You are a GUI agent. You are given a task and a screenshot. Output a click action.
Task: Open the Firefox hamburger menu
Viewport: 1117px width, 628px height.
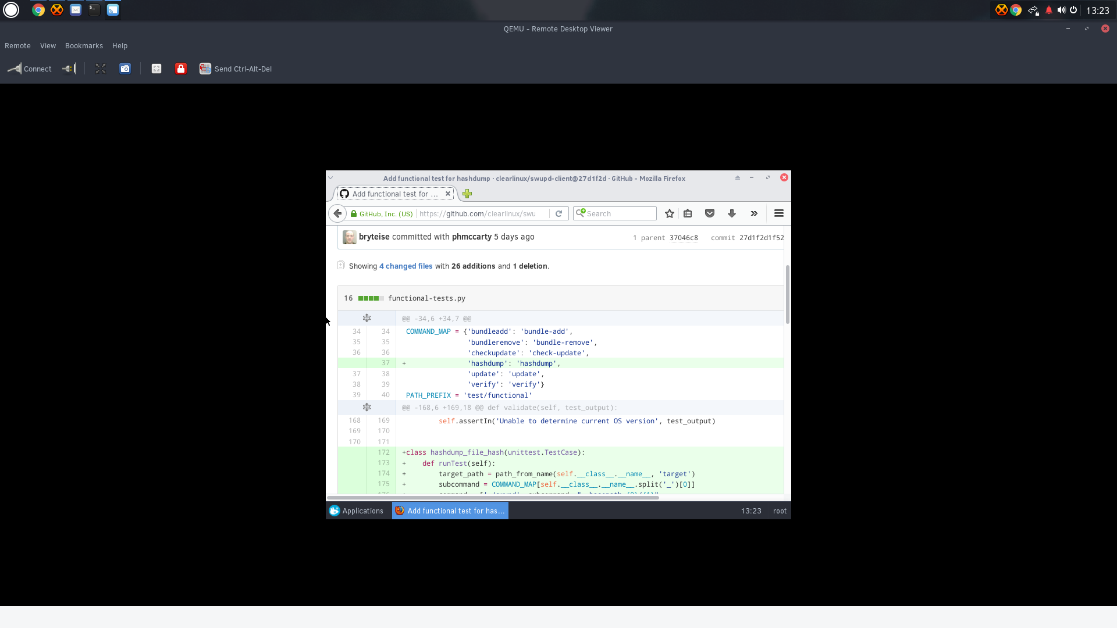click(x=779, y=213)
